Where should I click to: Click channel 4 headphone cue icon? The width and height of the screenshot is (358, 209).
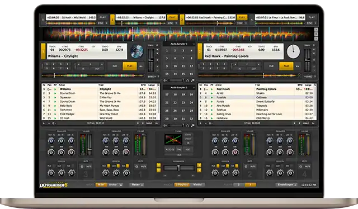[301, 167]
